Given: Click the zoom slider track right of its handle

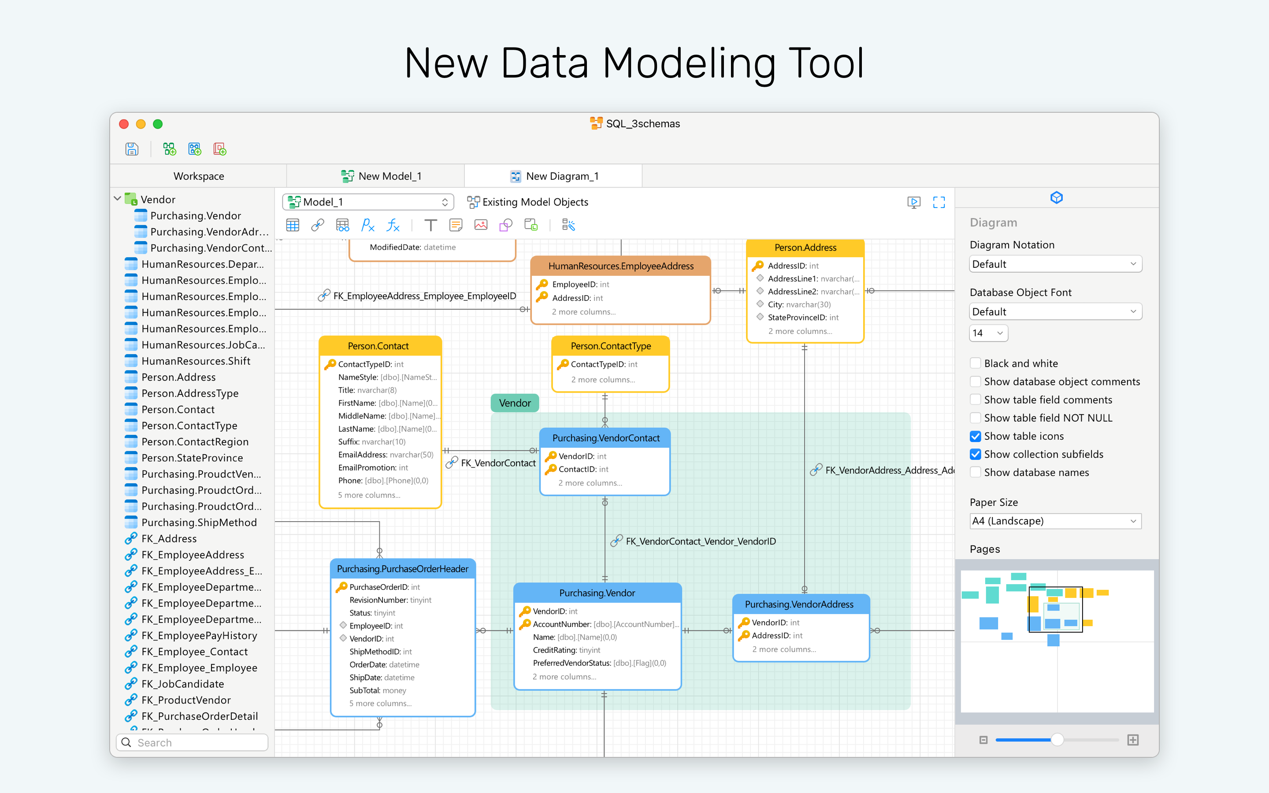Looking at the screenshot, I should click(1092, 740).
